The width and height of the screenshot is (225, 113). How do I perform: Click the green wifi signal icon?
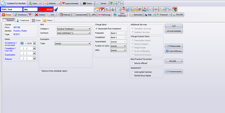pyautogui.click(x=112, y=3)
